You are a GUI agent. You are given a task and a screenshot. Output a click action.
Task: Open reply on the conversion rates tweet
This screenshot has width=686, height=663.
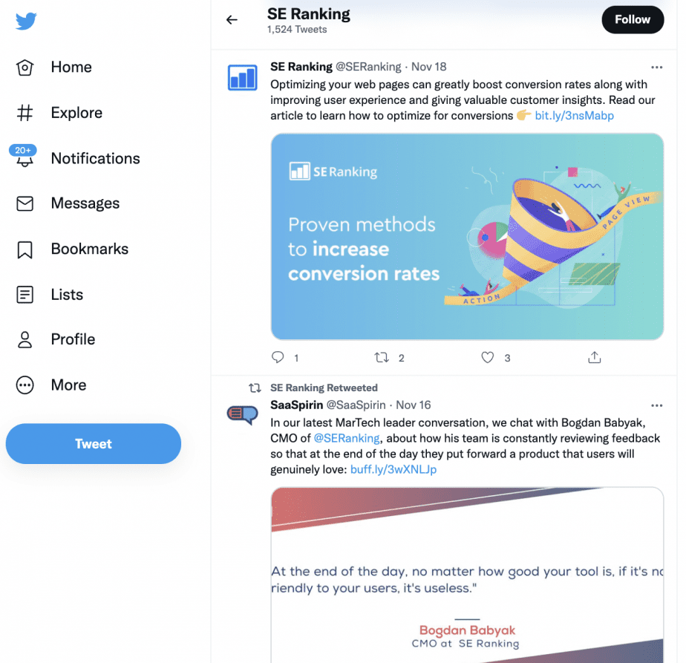(x=278, y=357)
